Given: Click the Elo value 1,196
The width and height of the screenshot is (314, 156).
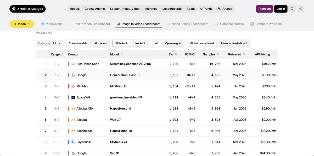Looking at the screenshot, I should pos(173,64).
